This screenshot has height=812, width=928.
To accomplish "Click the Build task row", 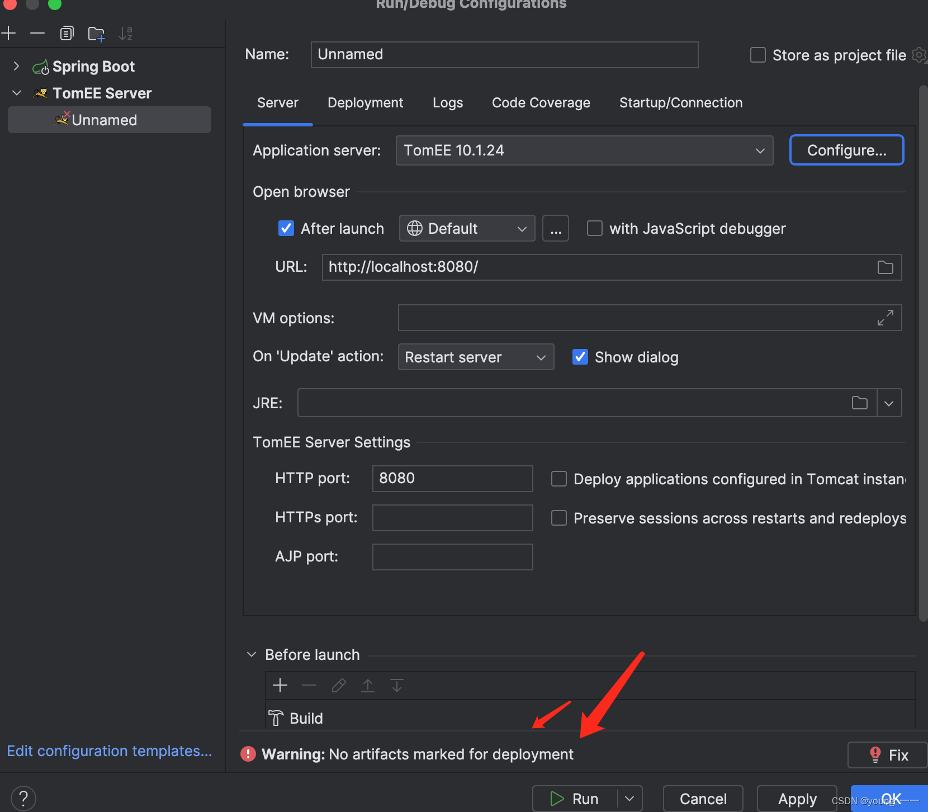I will click(590, 718).
